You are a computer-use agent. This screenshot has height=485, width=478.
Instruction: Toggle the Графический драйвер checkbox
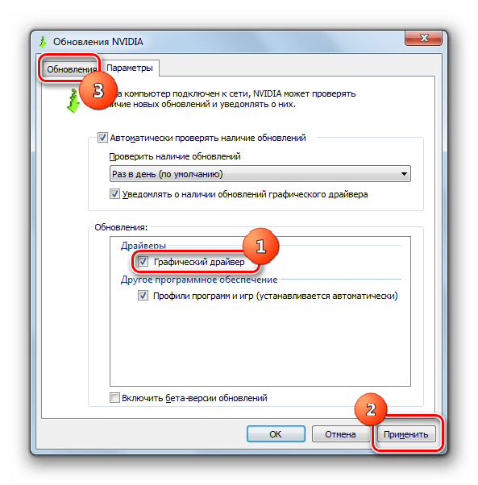143,262
